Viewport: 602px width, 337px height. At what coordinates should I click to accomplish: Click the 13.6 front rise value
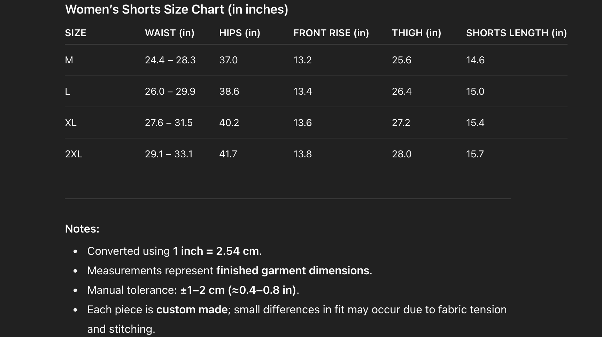[302, 123]
